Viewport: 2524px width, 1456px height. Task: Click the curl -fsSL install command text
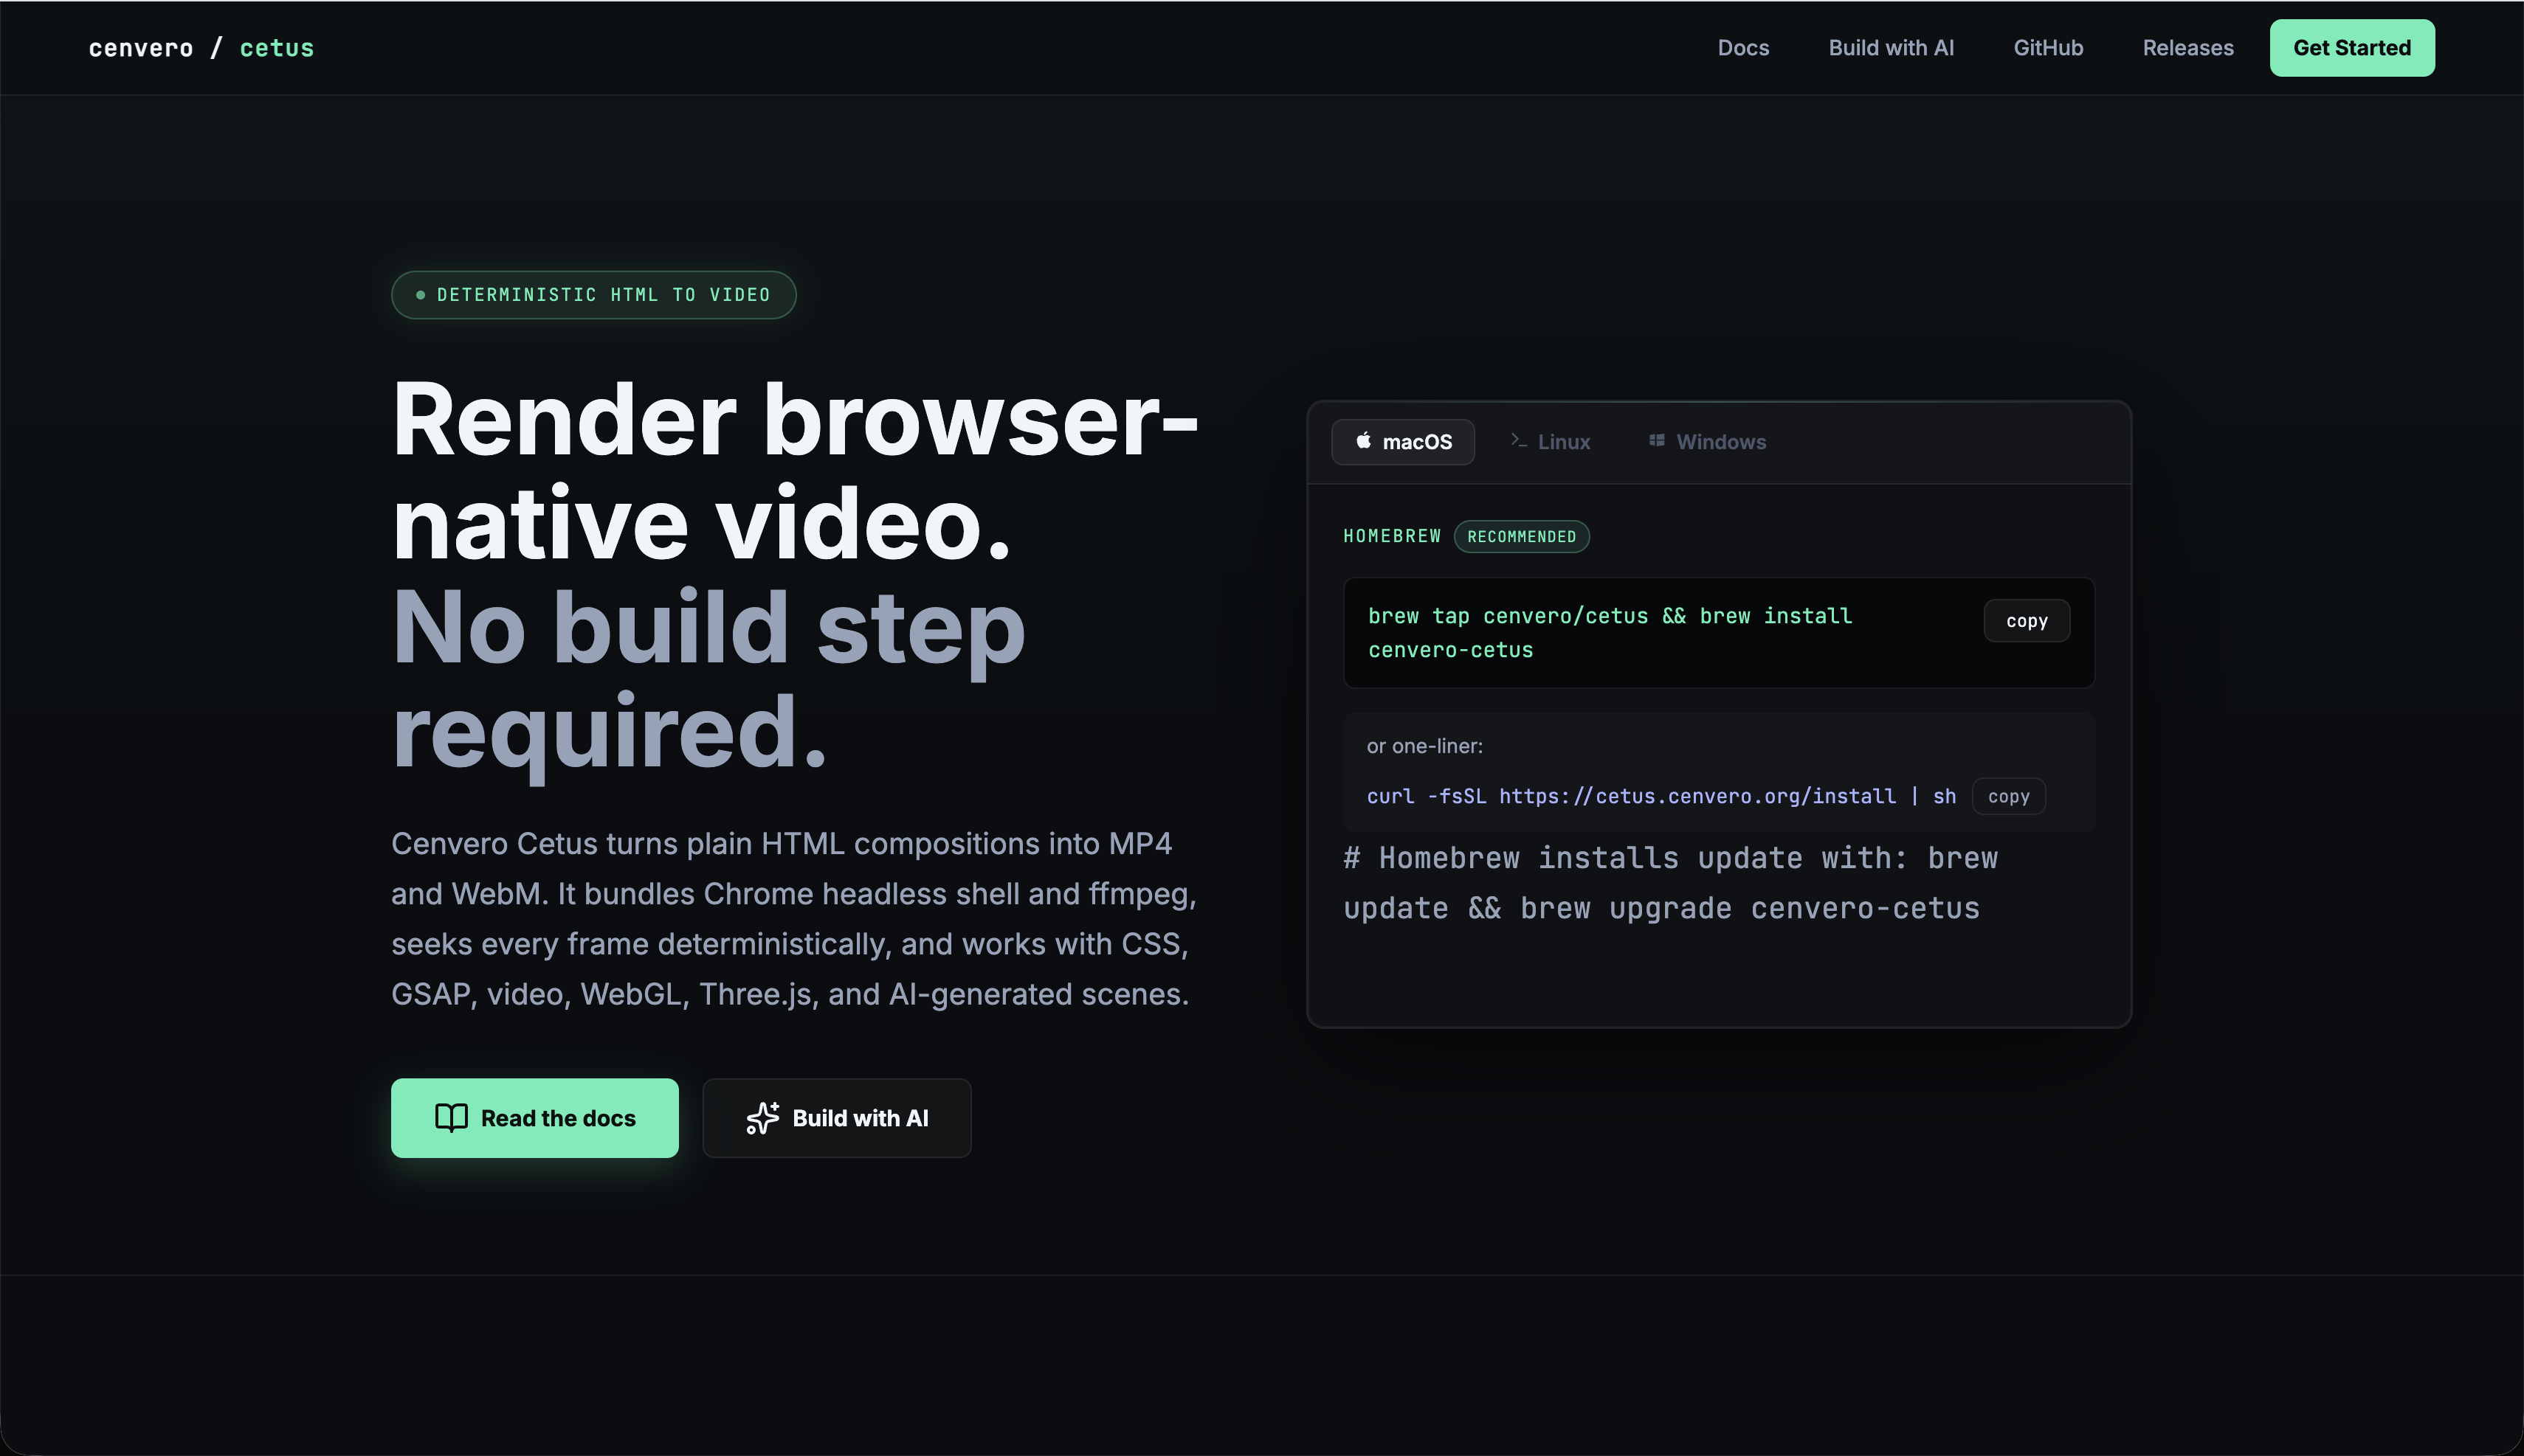[1661, 797]
